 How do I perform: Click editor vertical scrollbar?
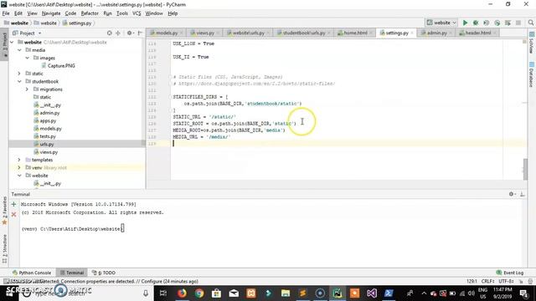tap(525, 169)
